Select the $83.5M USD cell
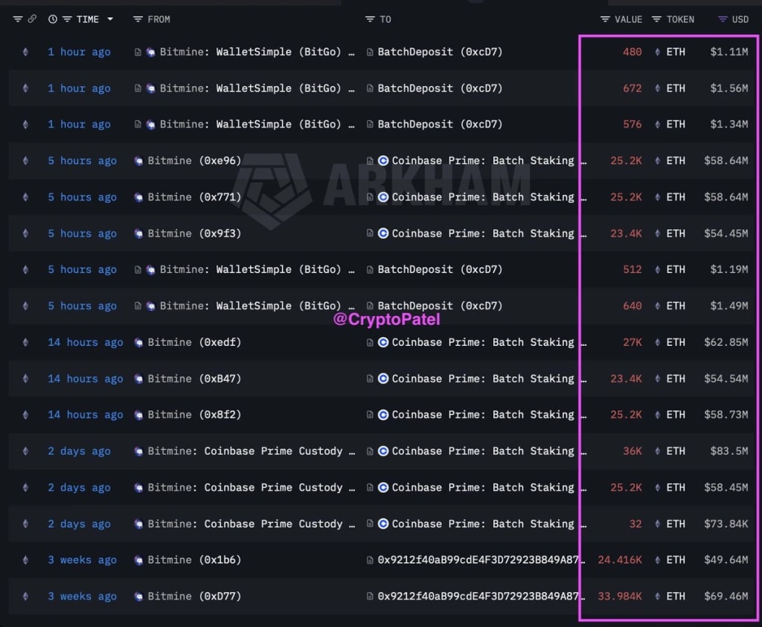Screen dimensions: 762x627 click(729, 451)
